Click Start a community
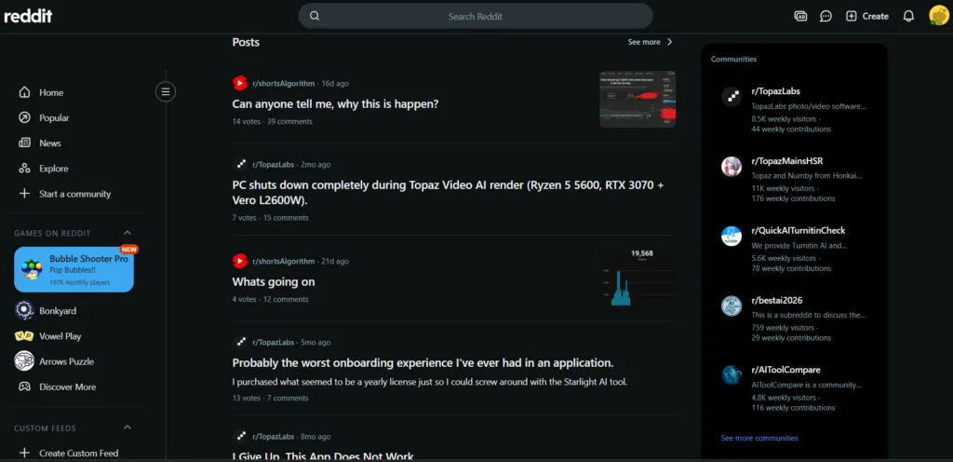This screenshot has height=462, width=953. [74, 194]
